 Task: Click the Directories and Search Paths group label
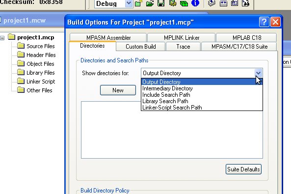click(114, 60)
